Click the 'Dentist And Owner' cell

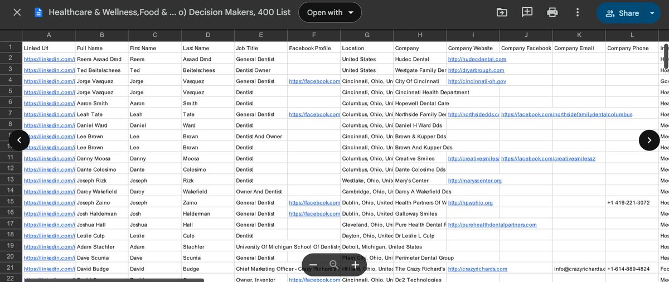[261, 137]
